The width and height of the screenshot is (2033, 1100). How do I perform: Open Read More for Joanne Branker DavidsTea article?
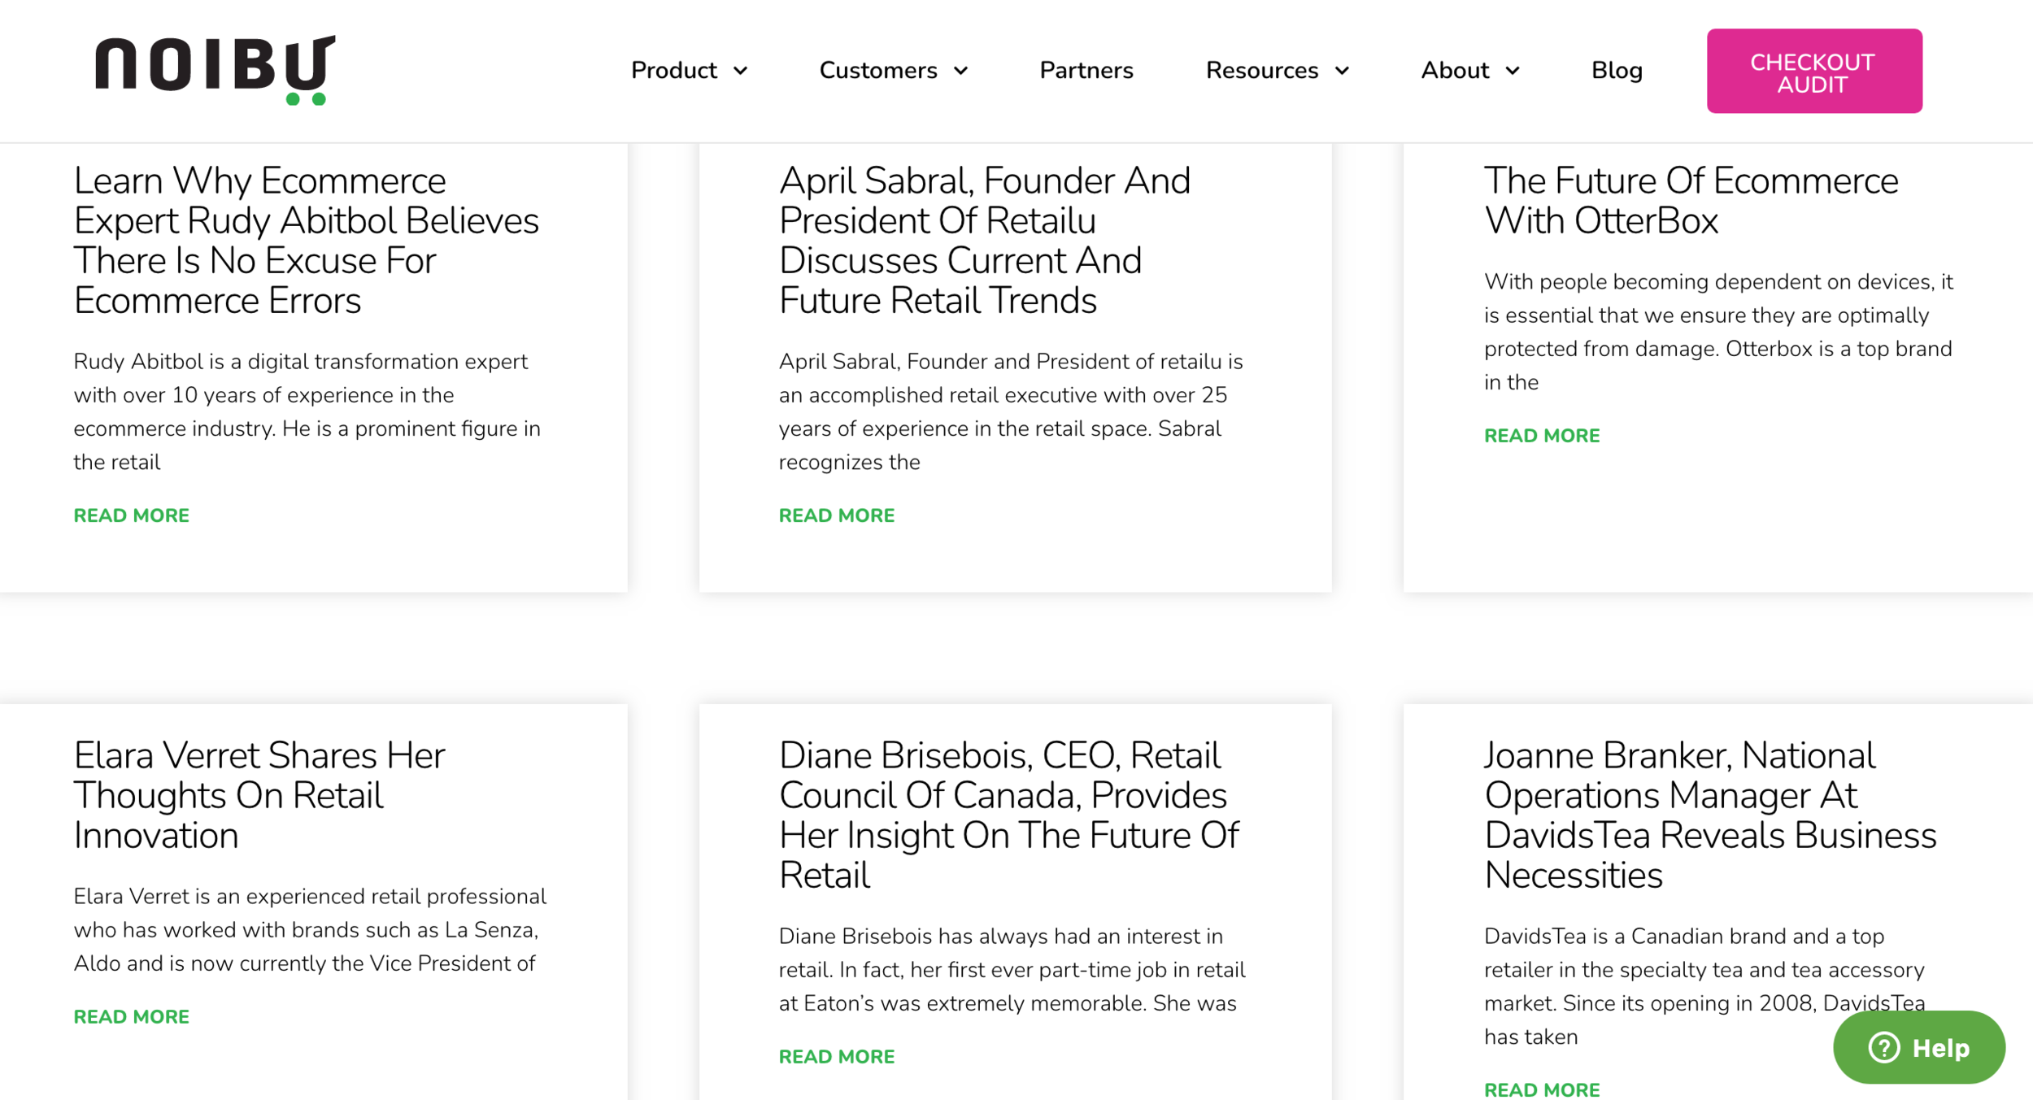1541,1089
